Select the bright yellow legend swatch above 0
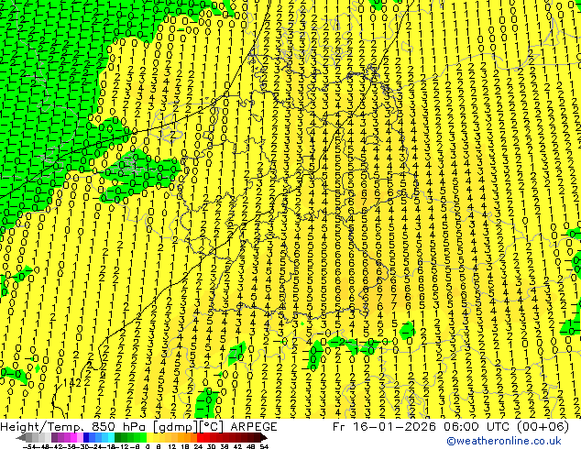 point(149,437)
